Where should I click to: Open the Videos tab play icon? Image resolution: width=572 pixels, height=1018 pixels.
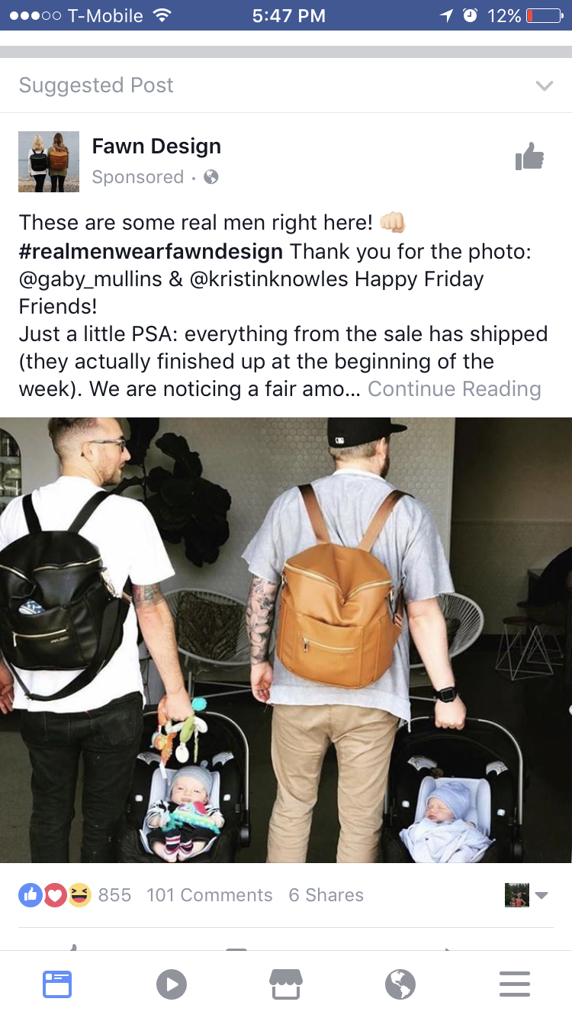tap(172, 984)
